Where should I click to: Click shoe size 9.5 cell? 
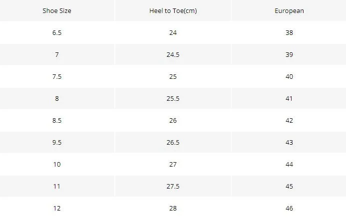click(x=57, y=143)
